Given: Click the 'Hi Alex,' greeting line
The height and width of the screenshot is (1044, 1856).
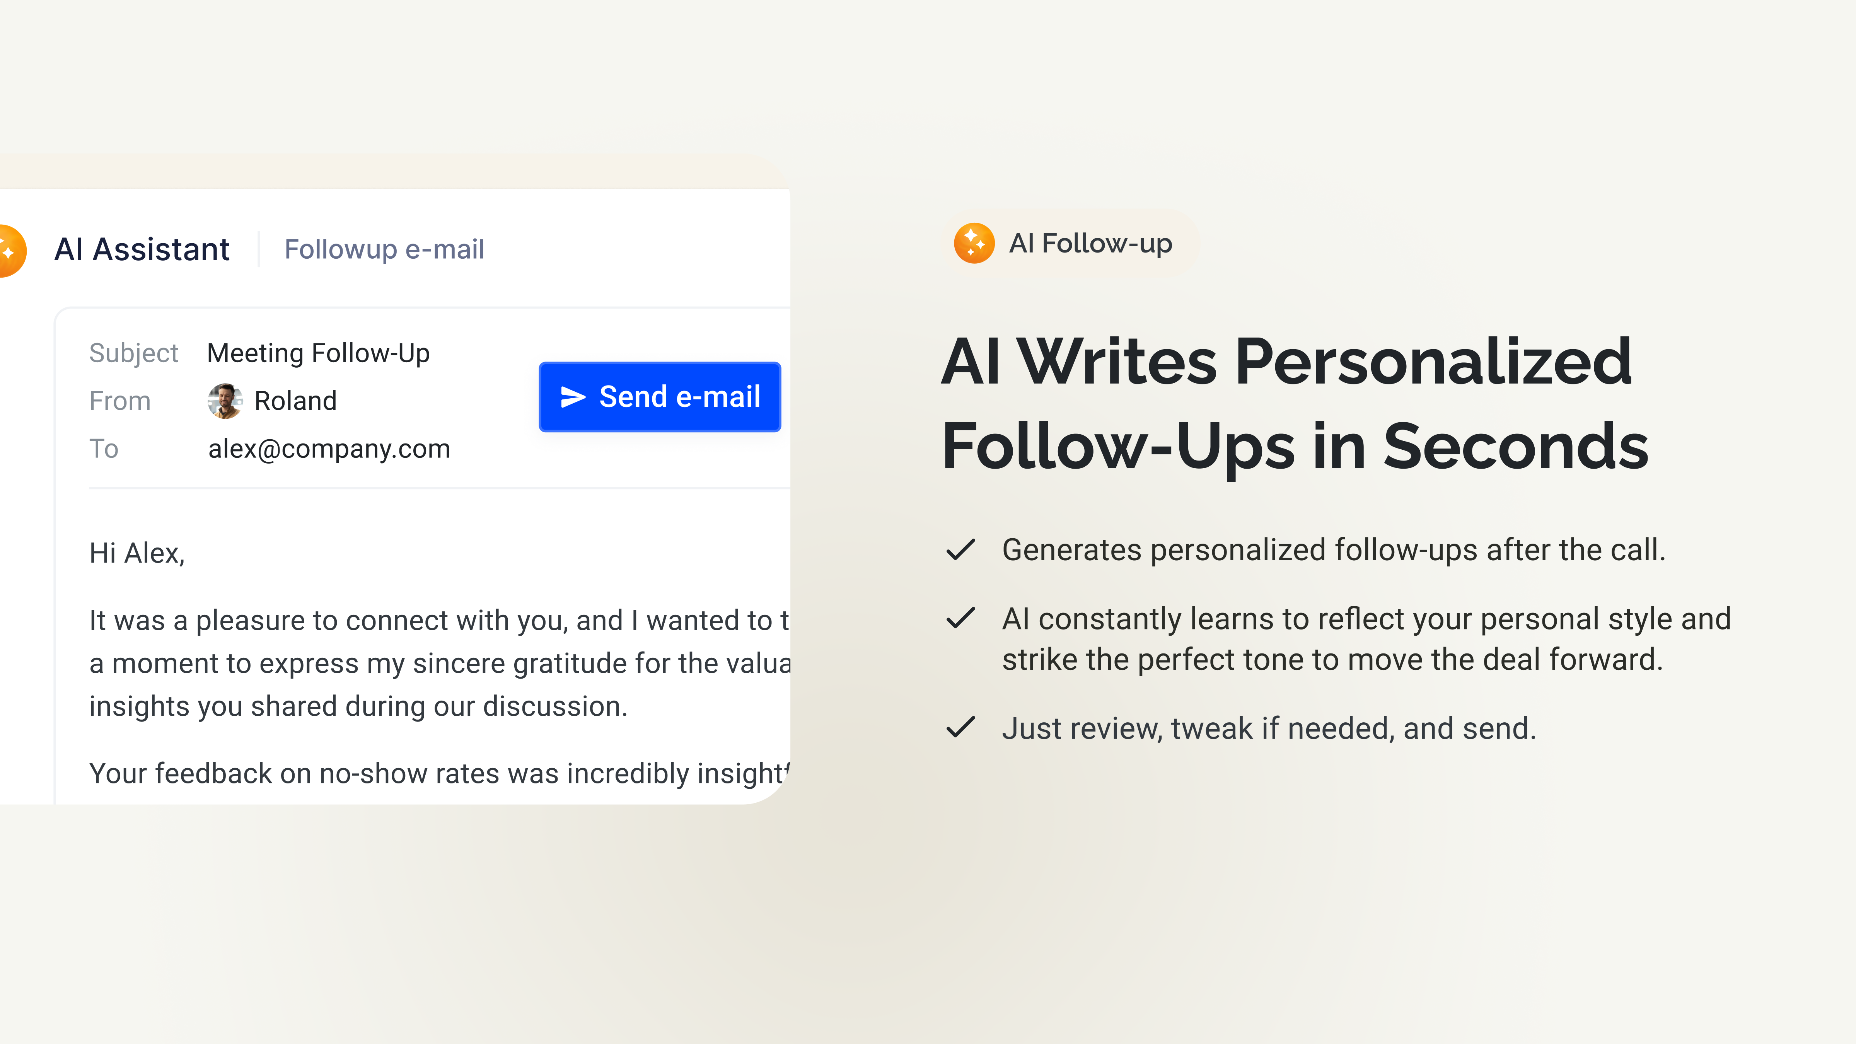Looking at the screenshot, I should (137, 553).
